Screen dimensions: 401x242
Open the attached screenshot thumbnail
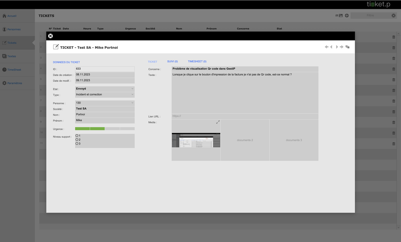click(x=196, y=140)
